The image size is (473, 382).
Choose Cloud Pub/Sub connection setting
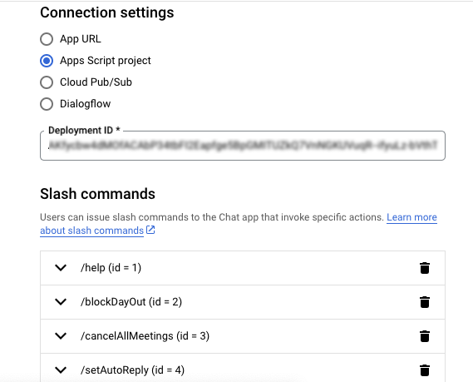(x=47, y=82)
